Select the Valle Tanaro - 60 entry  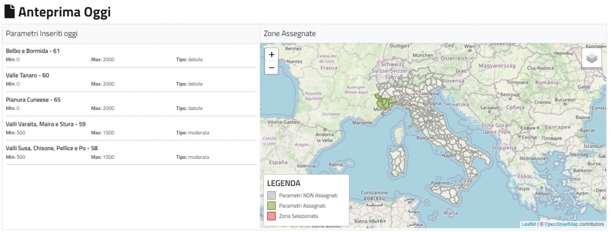[x=131, y=79]
